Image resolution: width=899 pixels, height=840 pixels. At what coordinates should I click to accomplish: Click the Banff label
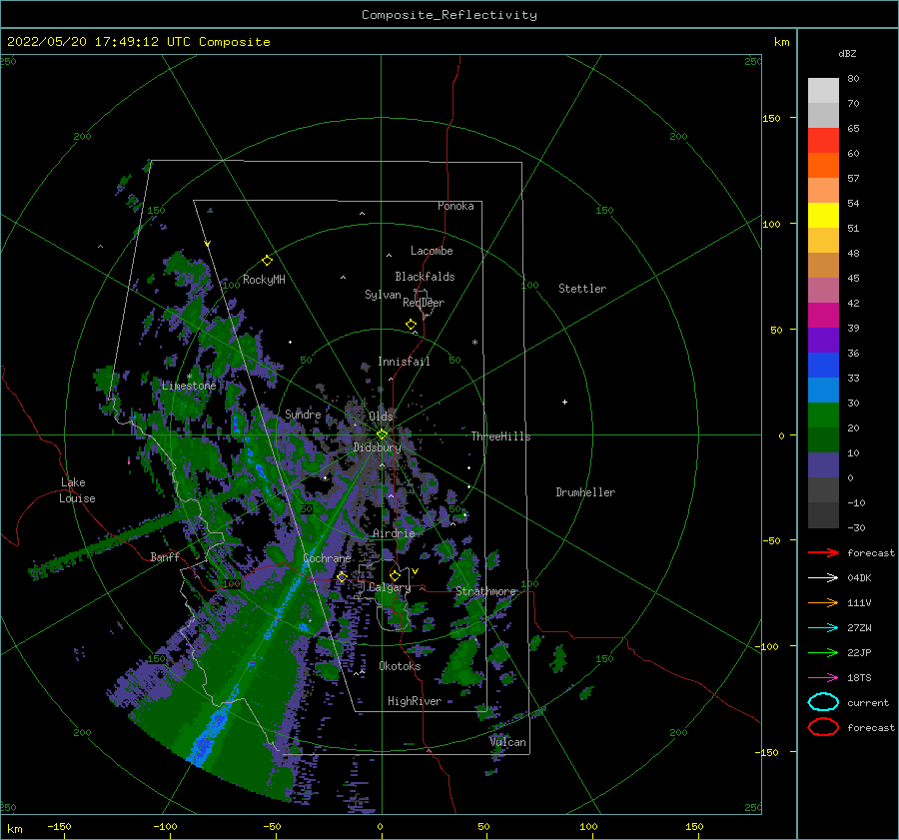[165, 556]
